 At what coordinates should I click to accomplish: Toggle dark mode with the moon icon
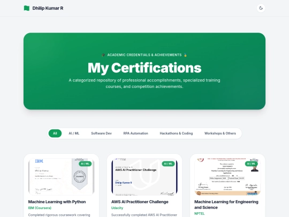261,8
